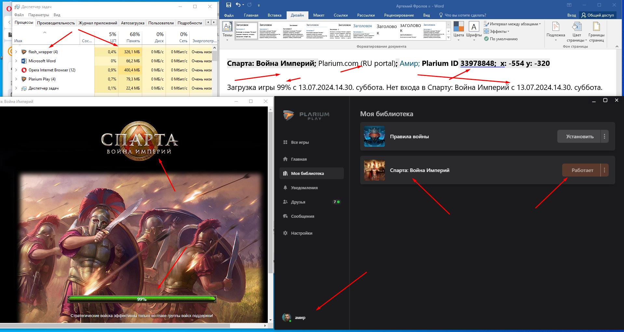Open the Themes (Темы) gallery icon
The height and width of the screenshot is (332, 624).
(227, 32)
